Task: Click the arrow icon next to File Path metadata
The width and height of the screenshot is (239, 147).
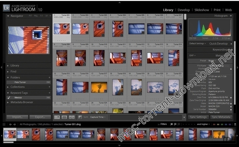Action: (231, 69)
